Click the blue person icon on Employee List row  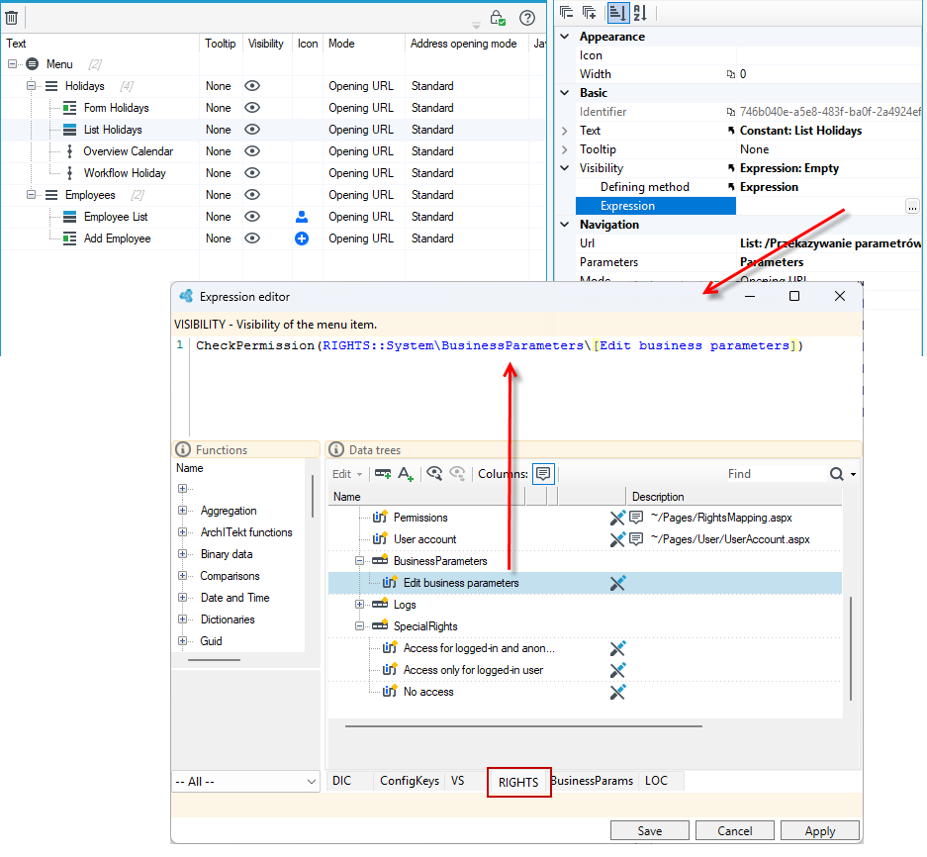pyautogui.click(x=302, y=217)
